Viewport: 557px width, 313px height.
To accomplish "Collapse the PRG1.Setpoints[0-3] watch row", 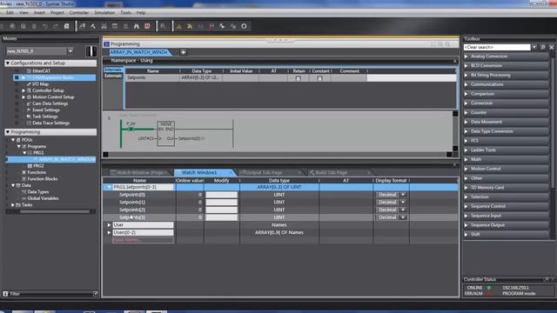I will pos(109,187).
